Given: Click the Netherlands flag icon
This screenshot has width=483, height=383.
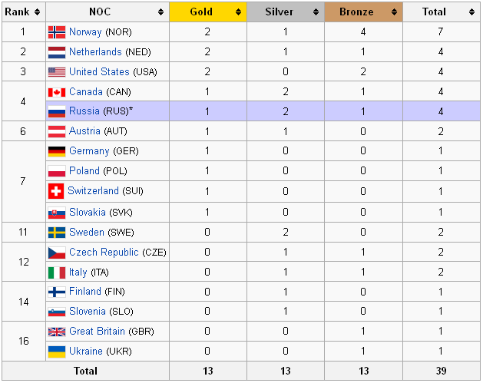Looking at the screenshot, I should (56, 52).
